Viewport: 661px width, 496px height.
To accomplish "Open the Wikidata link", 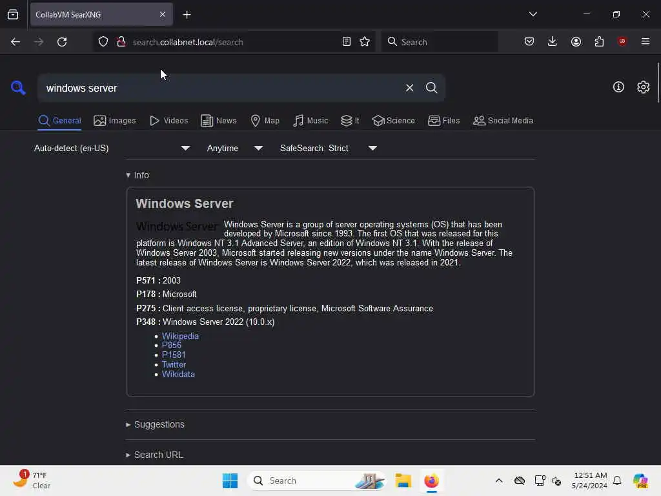I will [178, 374].
